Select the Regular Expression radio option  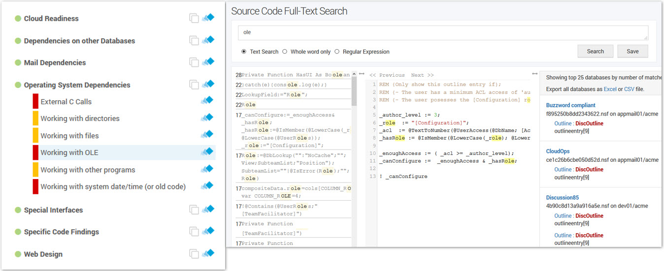point(337,52)
